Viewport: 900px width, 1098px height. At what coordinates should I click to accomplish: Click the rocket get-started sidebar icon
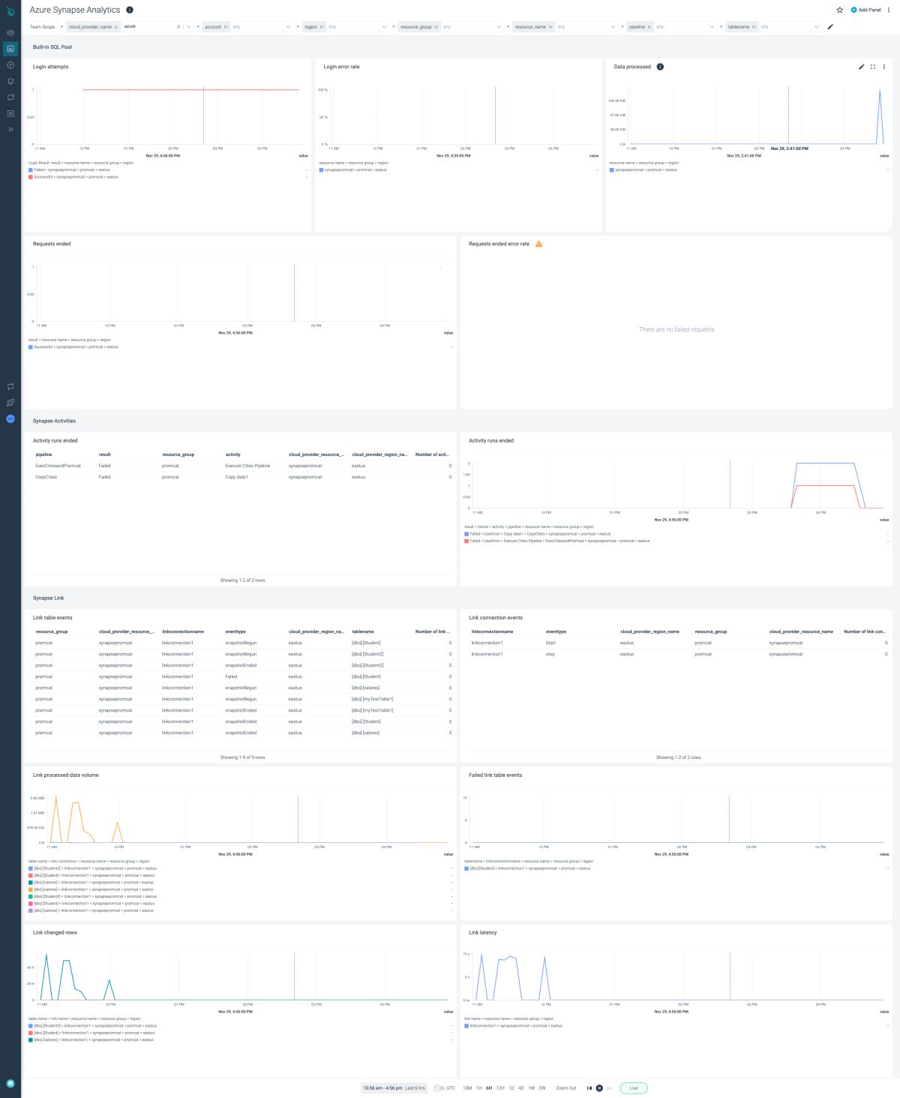coord(10,403)
